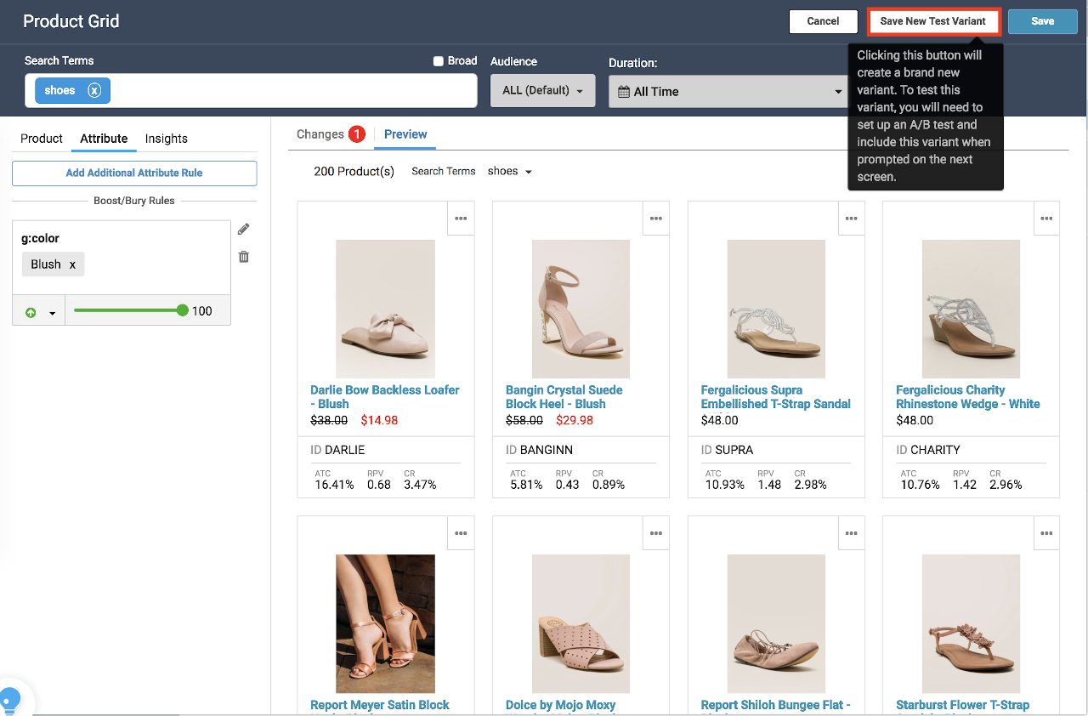Image resolution: width=1088 pixels, height=716 pixels.
Task: Open Fergalicious Supra Embellished T-Strap Sandal link
Action: coord(776,397)
